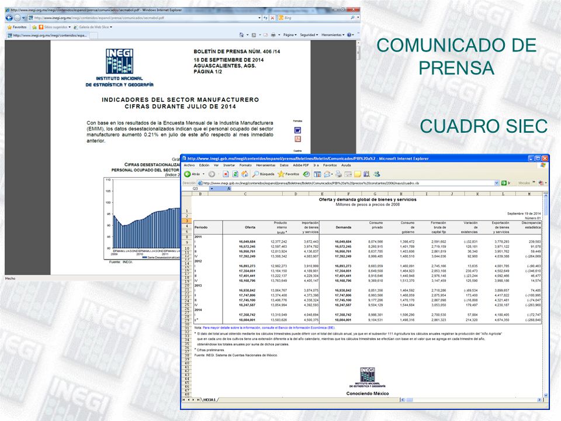The image size is (561, 421).
Task: Click the add-to-favorites star icon
Action: point(34,27)
